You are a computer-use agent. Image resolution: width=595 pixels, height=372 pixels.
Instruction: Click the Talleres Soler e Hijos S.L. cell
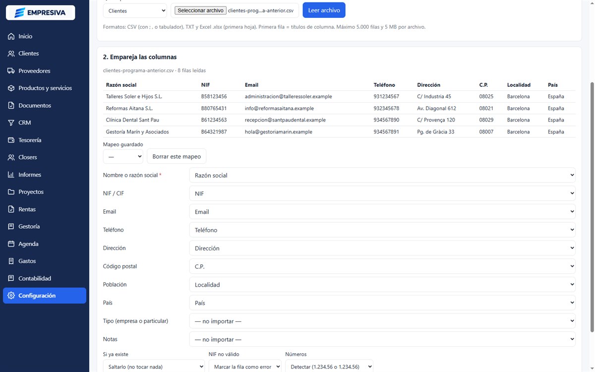(134, 96)
